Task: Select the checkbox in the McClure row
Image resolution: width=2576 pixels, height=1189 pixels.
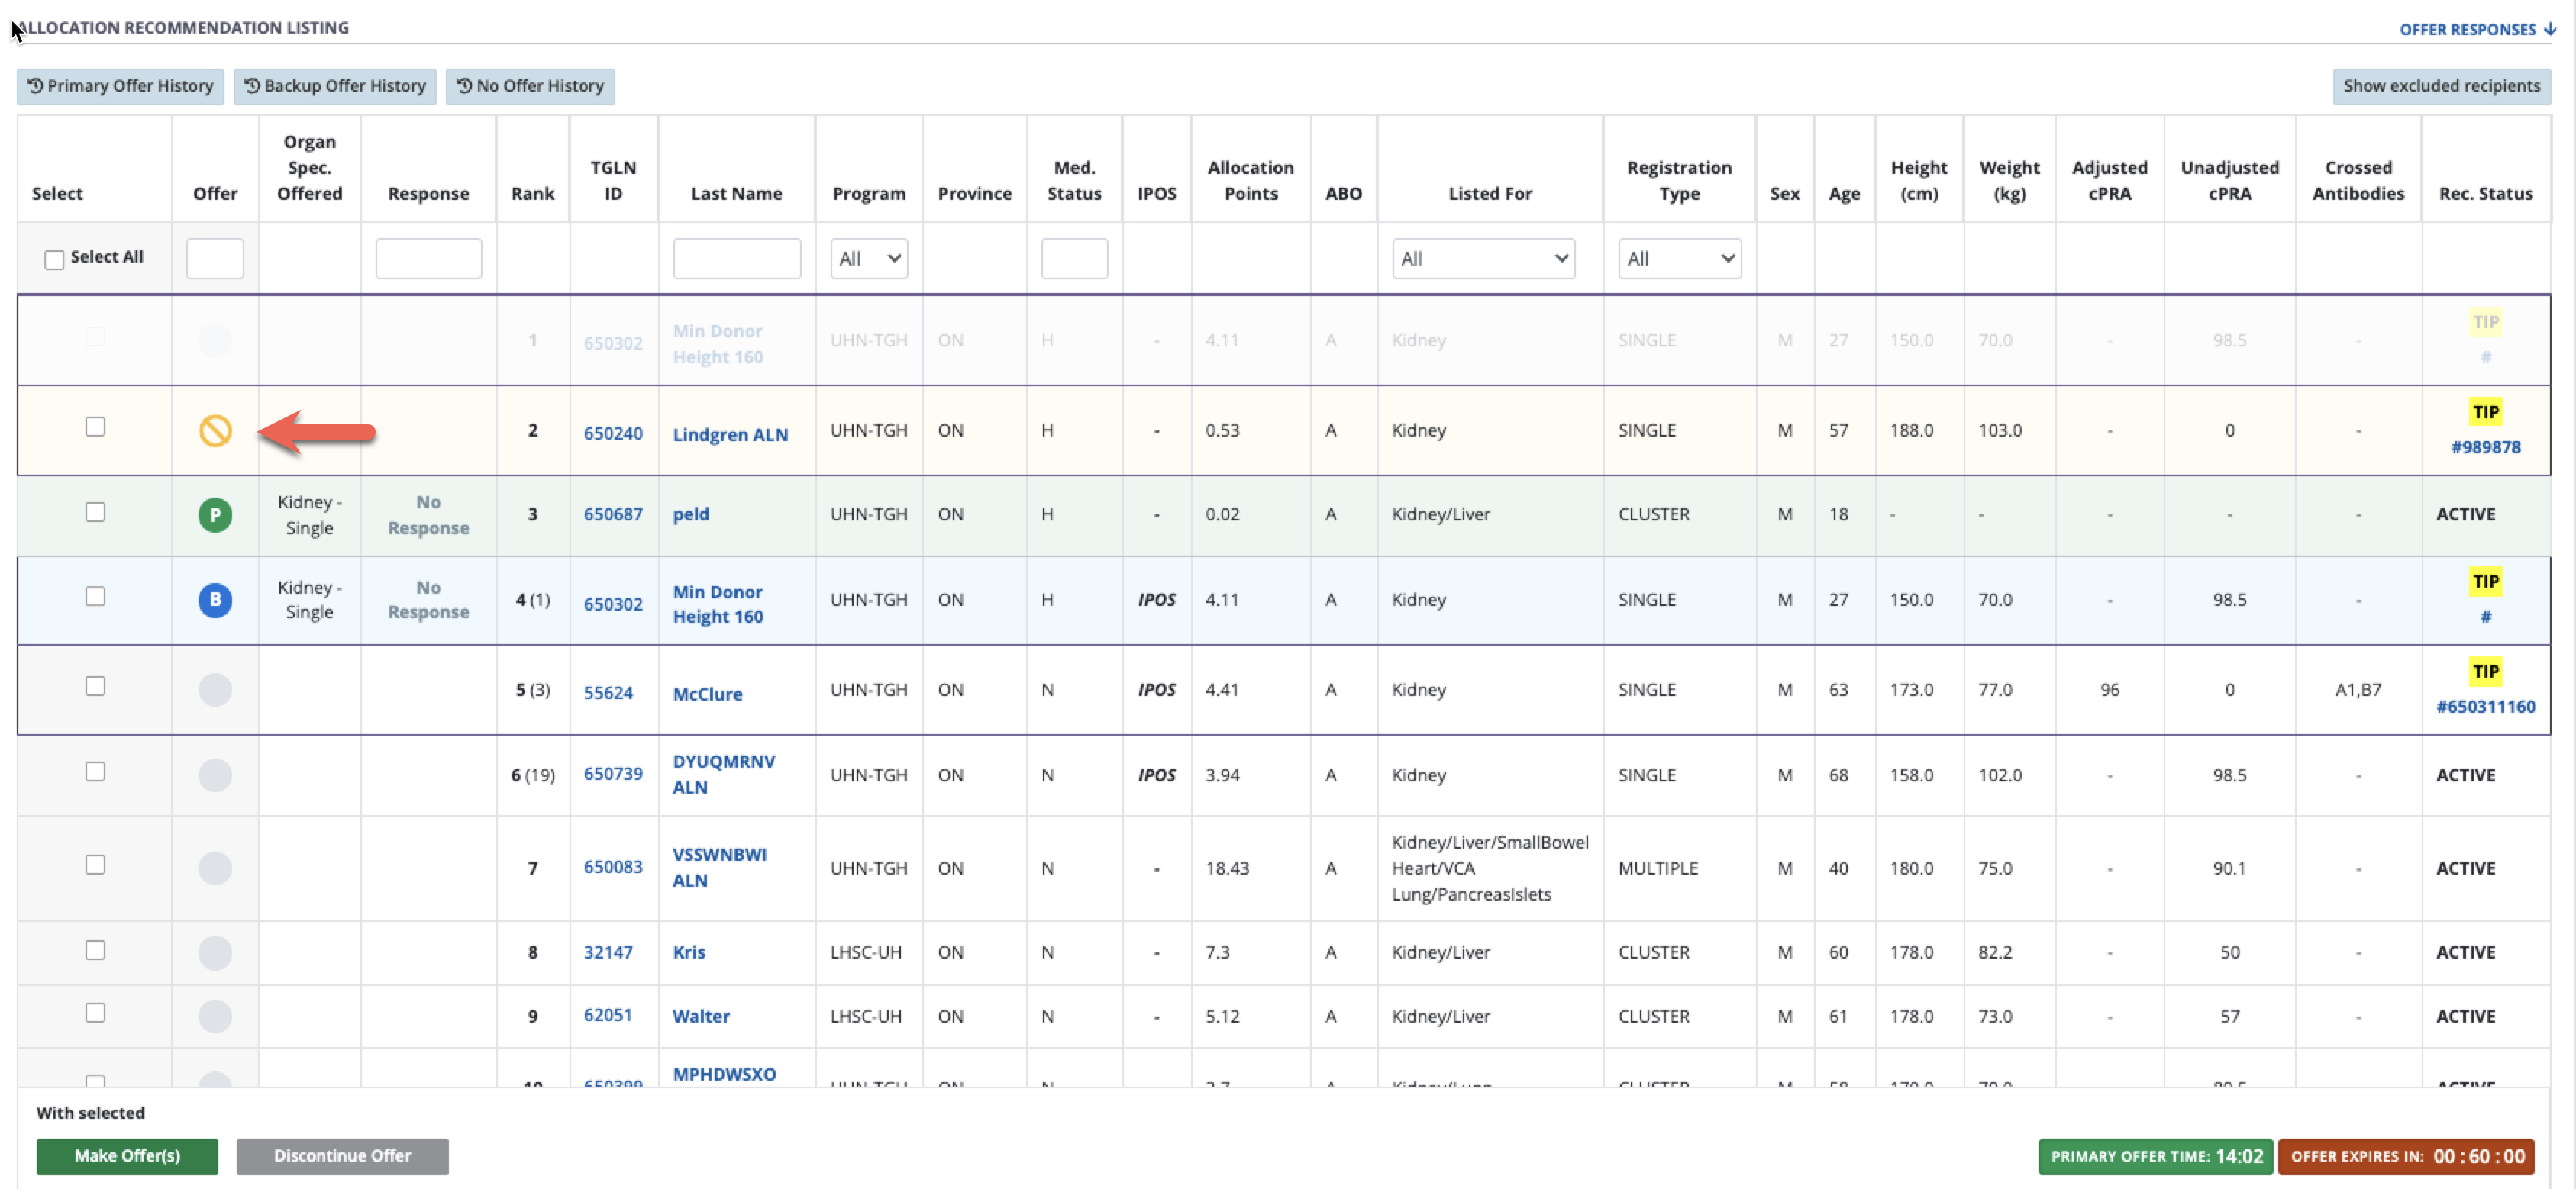Action: pos(95,686)
